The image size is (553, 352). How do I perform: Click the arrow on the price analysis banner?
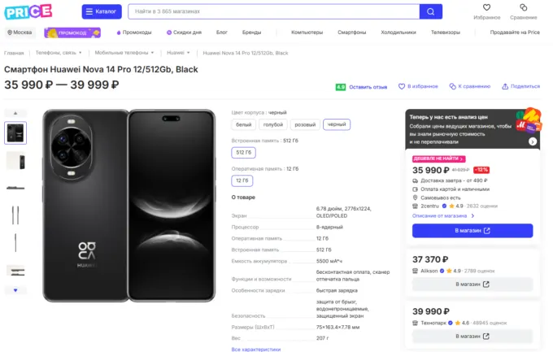(x=532, y=141)
